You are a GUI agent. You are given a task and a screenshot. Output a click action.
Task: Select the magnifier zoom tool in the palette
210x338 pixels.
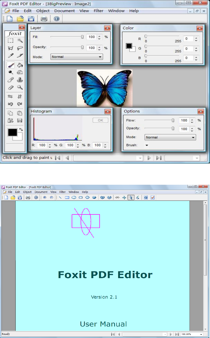pos(20,87)
